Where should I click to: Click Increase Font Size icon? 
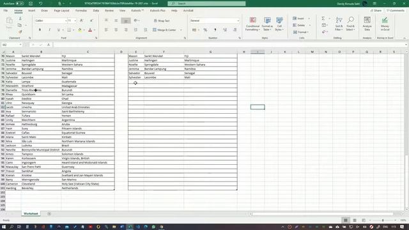82,20
